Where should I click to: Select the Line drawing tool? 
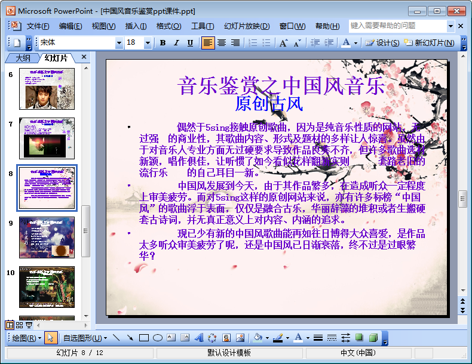[x=116, y=338]
